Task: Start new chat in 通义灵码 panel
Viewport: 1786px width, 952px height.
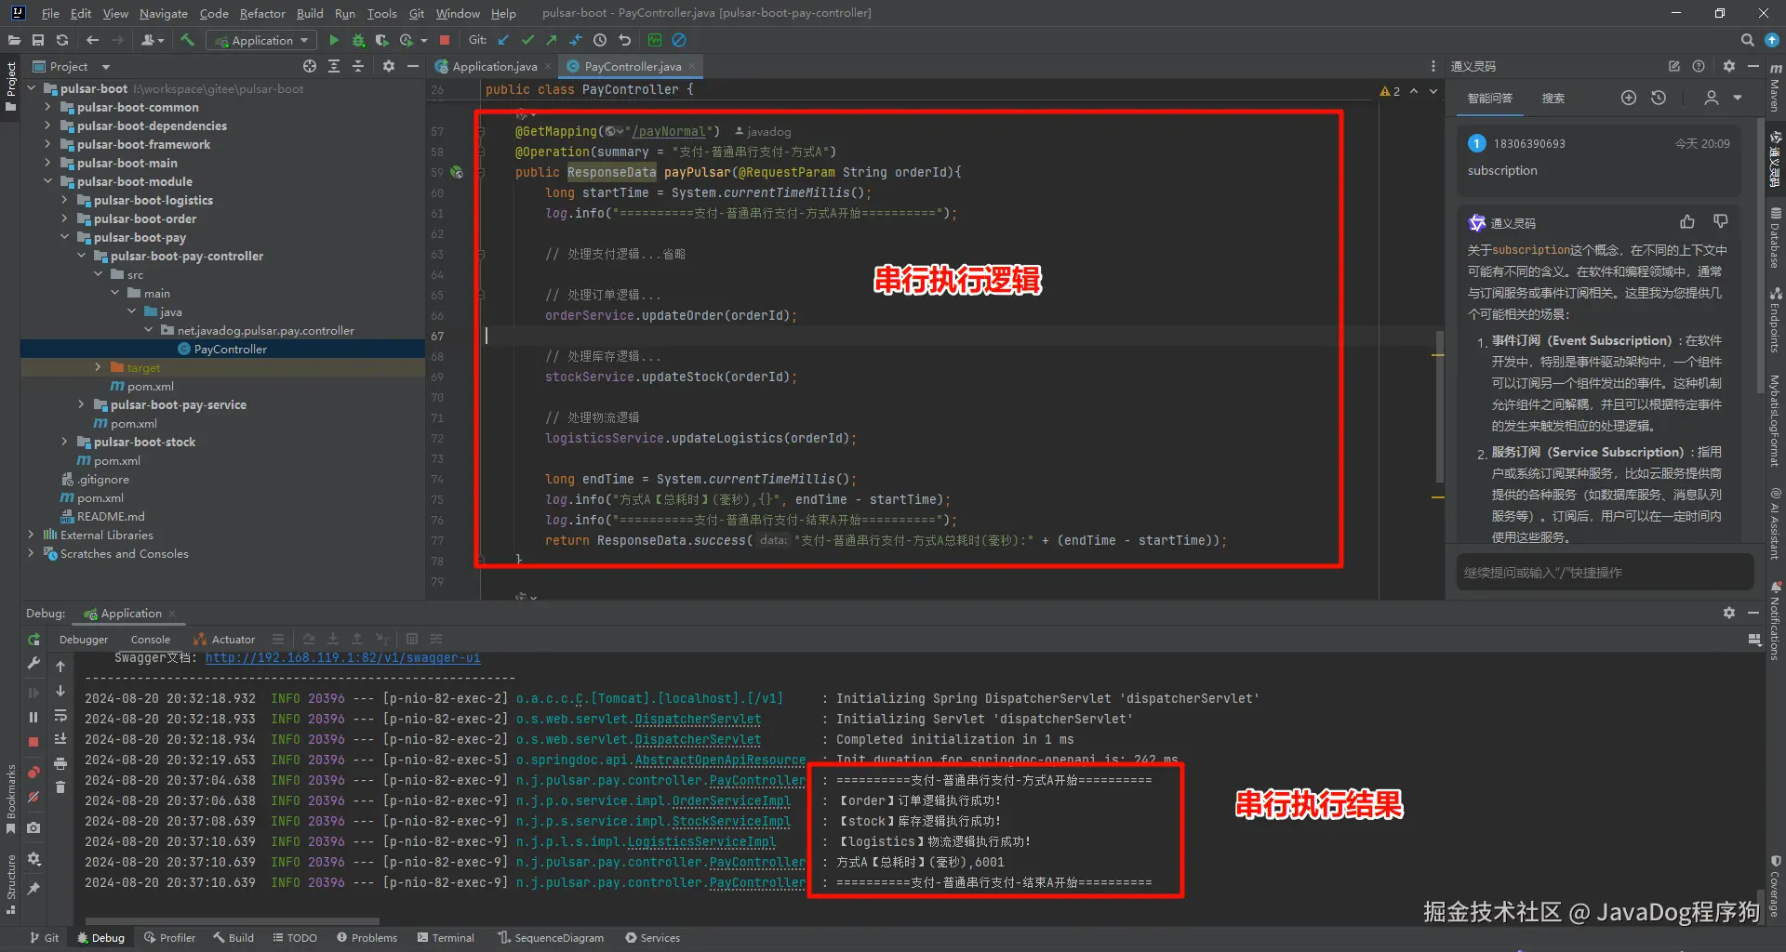Action: click(1628, 98)
